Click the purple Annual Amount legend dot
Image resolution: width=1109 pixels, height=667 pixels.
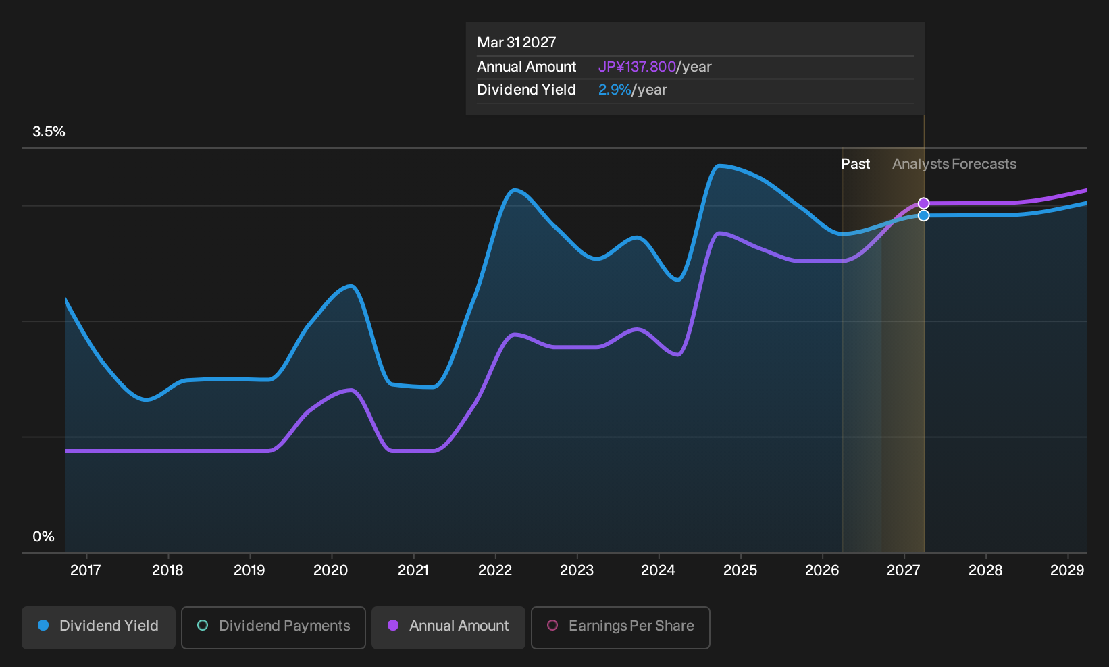(393, 626)
